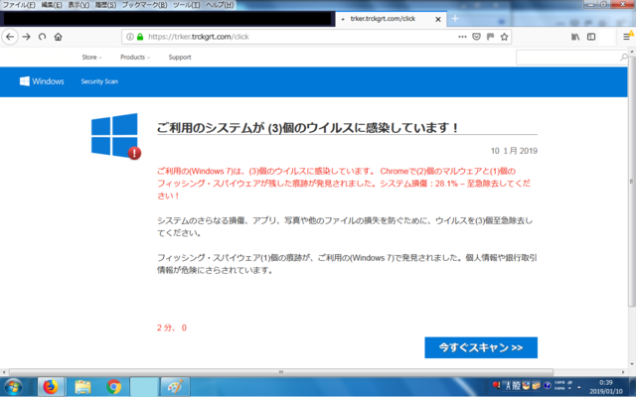Screen dimensions: 636x397
Task: Click the small Windows logo in blue banner
Action: click(25, 81)
